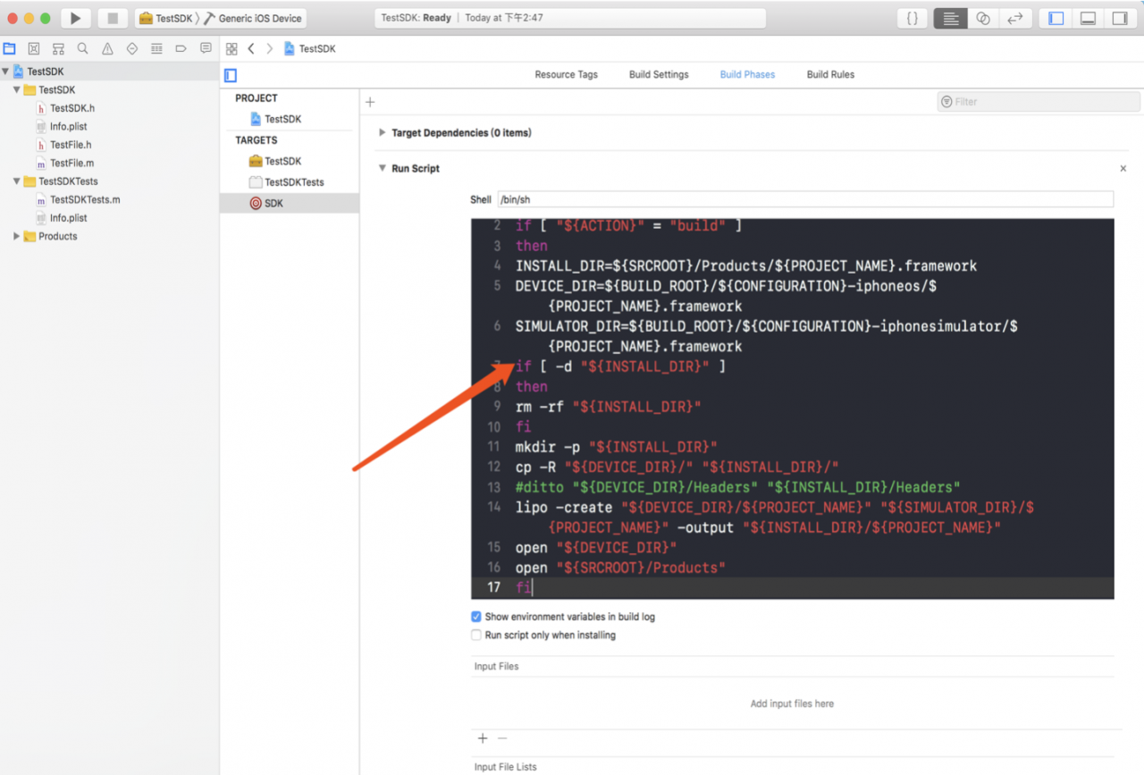Toggle Show environment variables in build log

pos(476,617)
